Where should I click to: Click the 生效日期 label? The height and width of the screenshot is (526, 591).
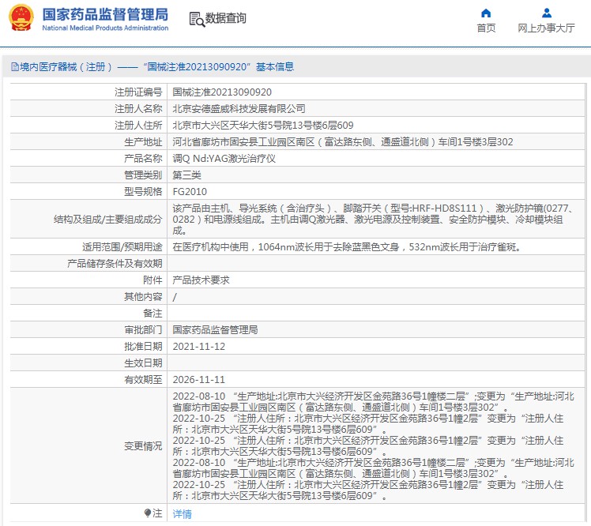143,363
